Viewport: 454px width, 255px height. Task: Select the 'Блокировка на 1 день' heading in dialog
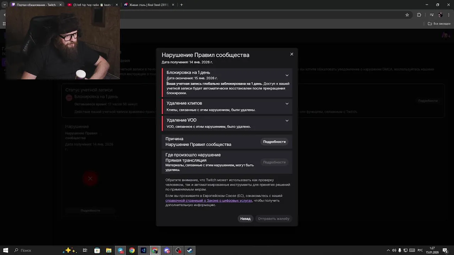(188, 73)
